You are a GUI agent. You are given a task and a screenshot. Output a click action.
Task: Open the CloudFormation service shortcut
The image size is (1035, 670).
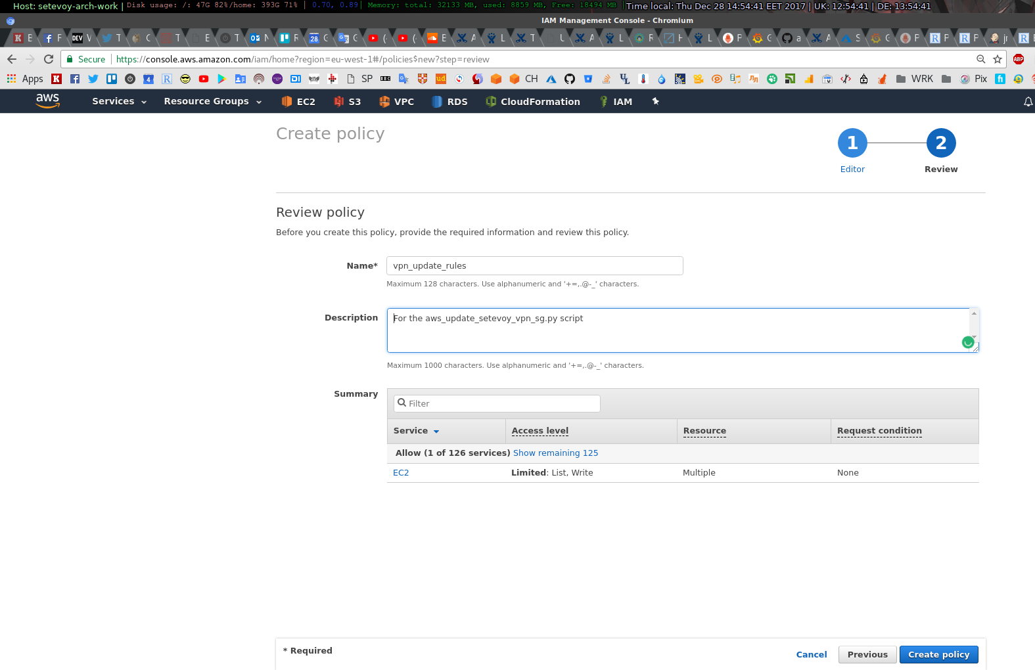click(533, 101)
